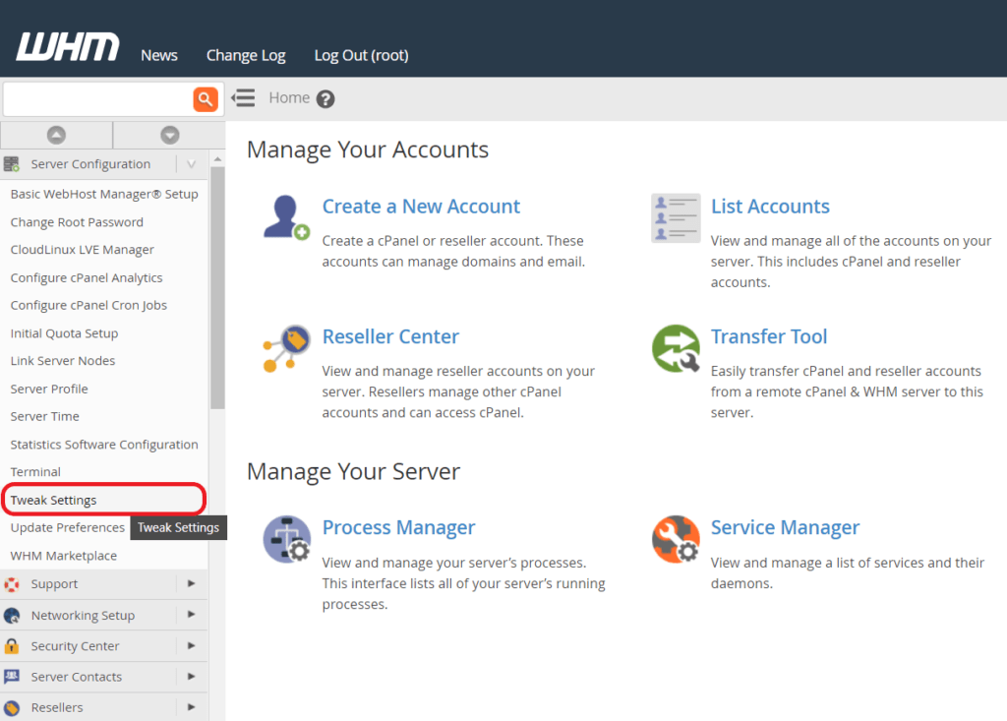Click the Security Center section label

(x=75, y=646)
